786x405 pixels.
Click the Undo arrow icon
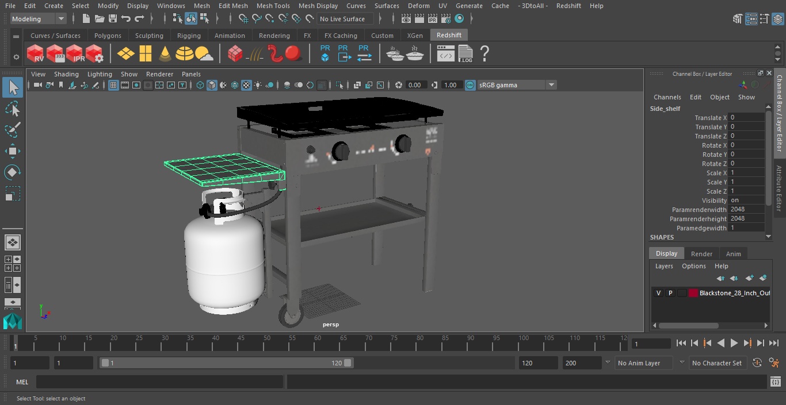click(x=126, y=19)
